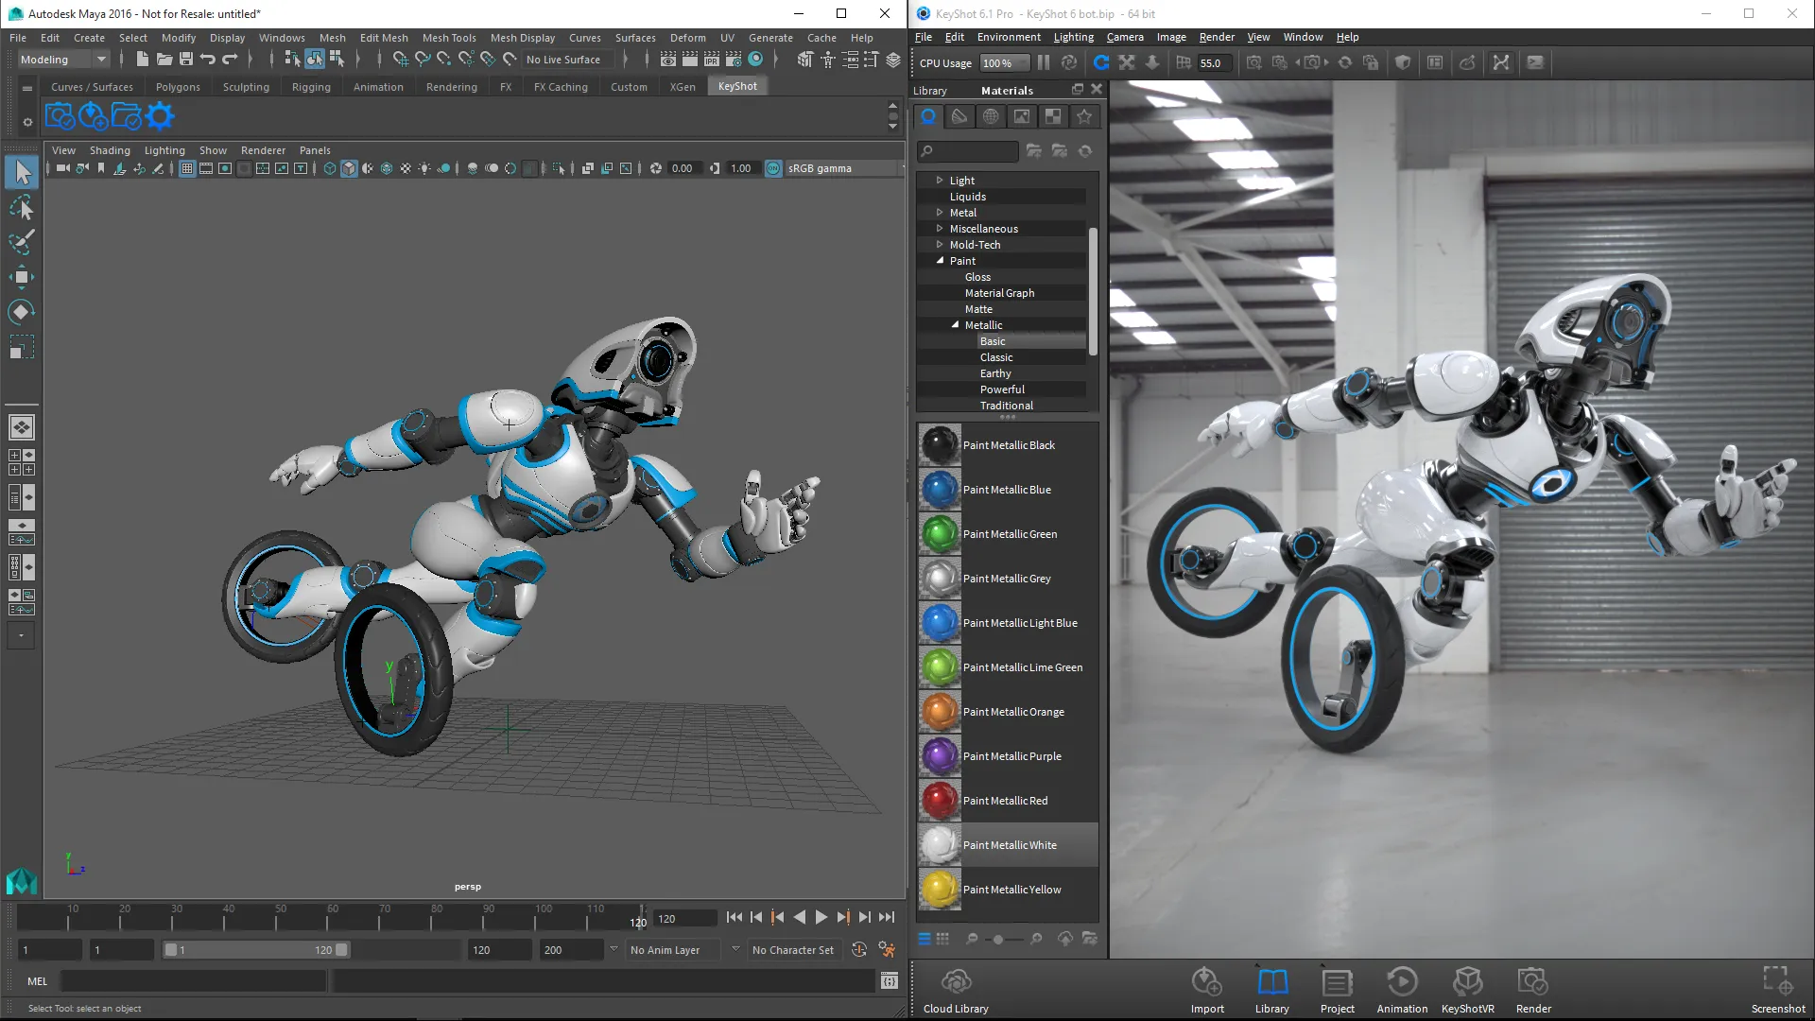Click the Rendering tab in Maya viewport
Viewport: 1815px width, 1021px height.
tap(451, 86)
